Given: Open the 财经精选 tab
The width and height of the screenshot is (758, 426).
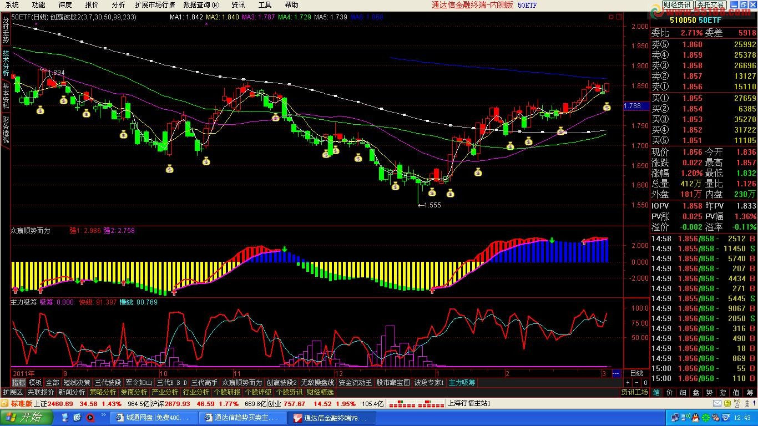Looking at the screenshot, I should tap(320, 392).
